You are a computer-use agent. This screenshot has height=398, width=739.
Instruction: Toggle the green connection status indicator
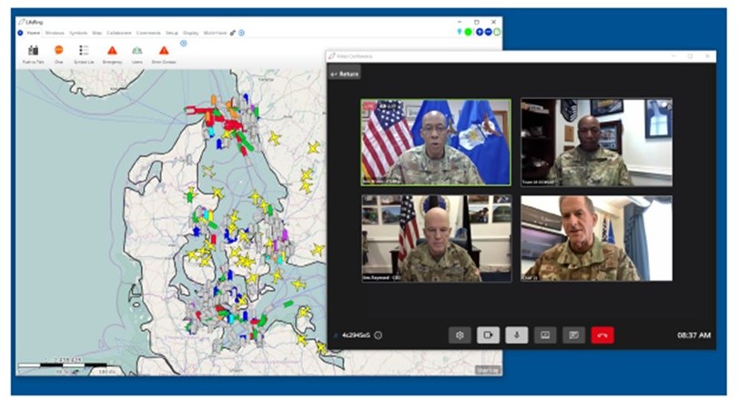coord(468,32)
